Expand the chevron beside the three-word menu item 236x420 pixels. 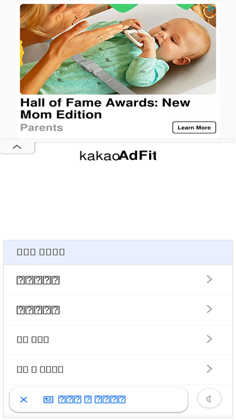click(x=209, y=369)
